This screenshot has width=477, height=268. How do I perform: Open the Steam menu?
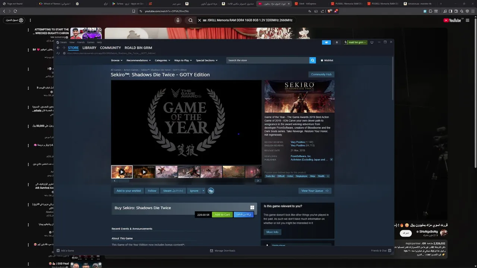63,42
